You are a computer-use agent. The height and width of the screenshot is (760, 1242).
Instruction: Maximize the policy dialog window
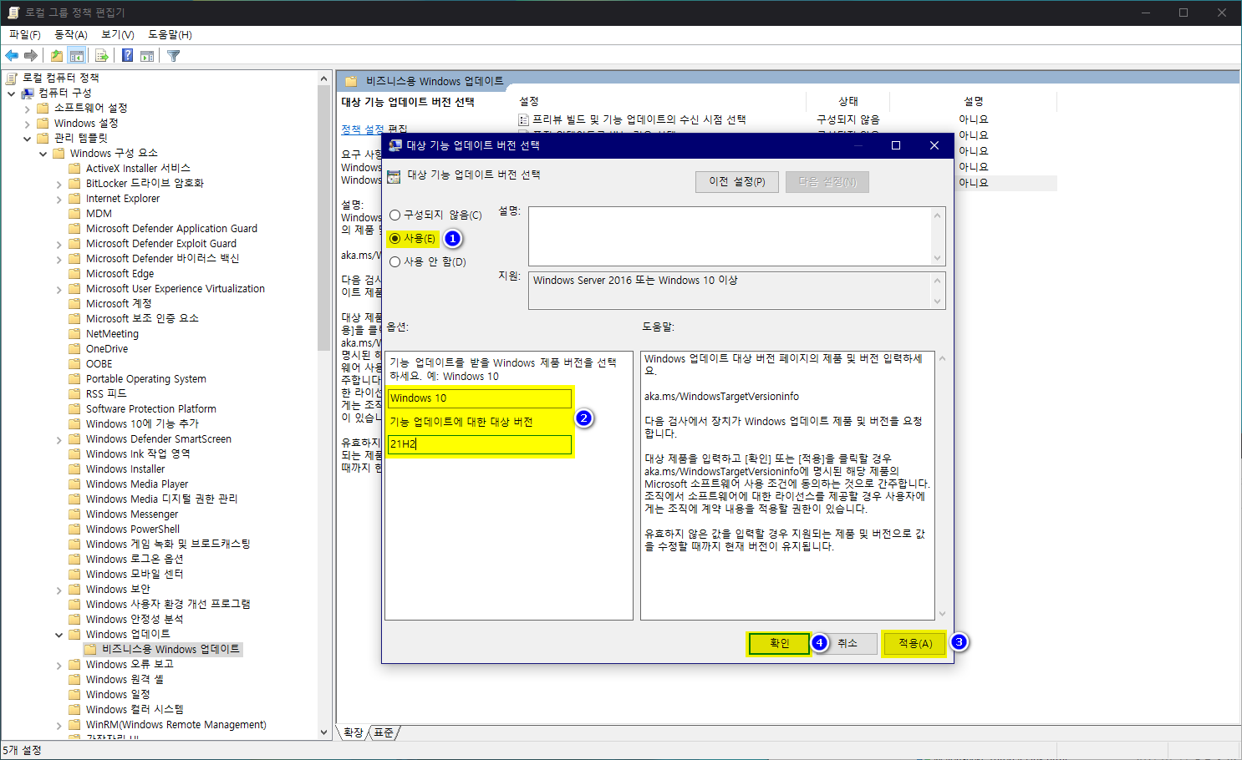point(896,145)
